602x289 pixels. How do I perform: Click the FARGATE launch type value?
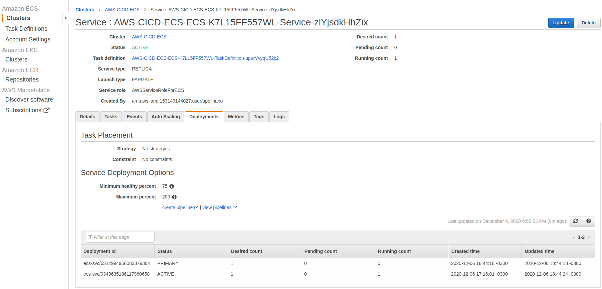click(143, 80)
